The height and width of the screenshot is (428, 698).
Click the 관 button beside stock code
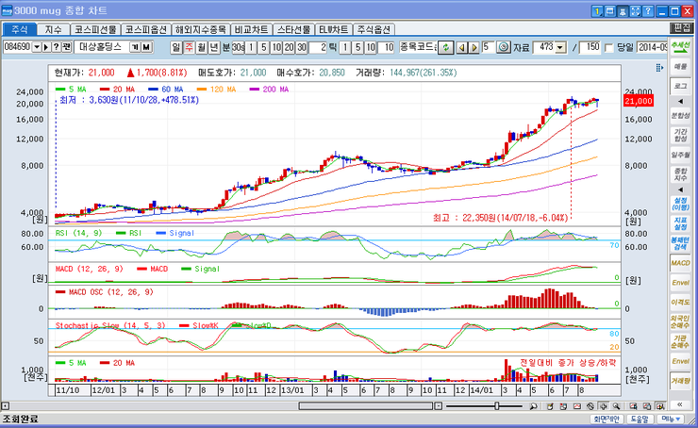pyautogui.click(x=66, y=47)
